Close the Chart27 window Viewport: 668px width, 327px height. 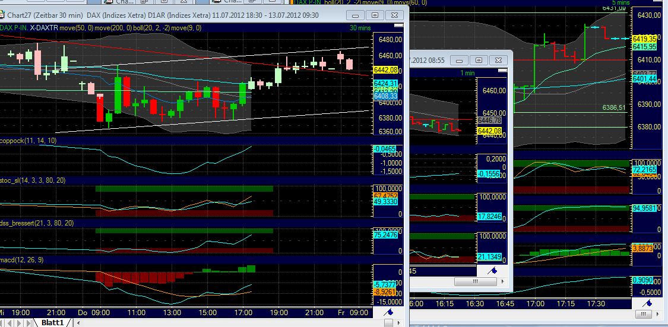pyautogui.click(x=394, y=15)
